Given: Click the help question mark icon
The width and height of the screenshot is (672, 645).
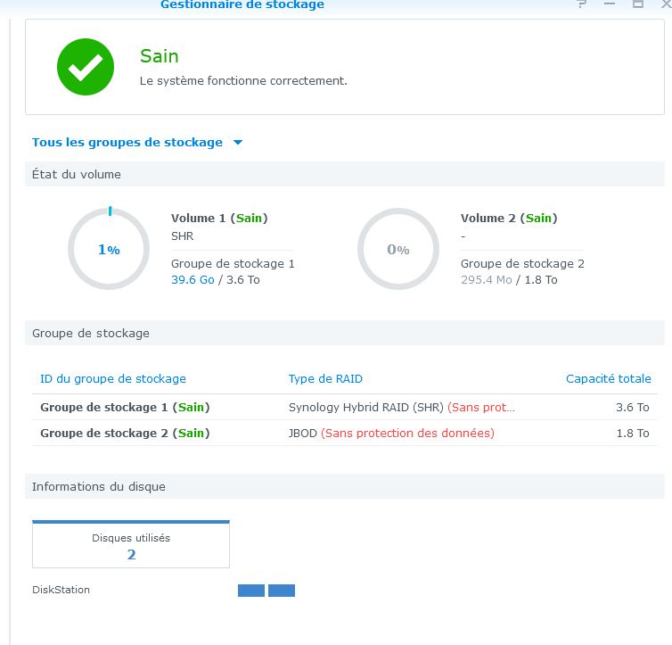Looking at the screenshot, I should [x=581, y=4].
